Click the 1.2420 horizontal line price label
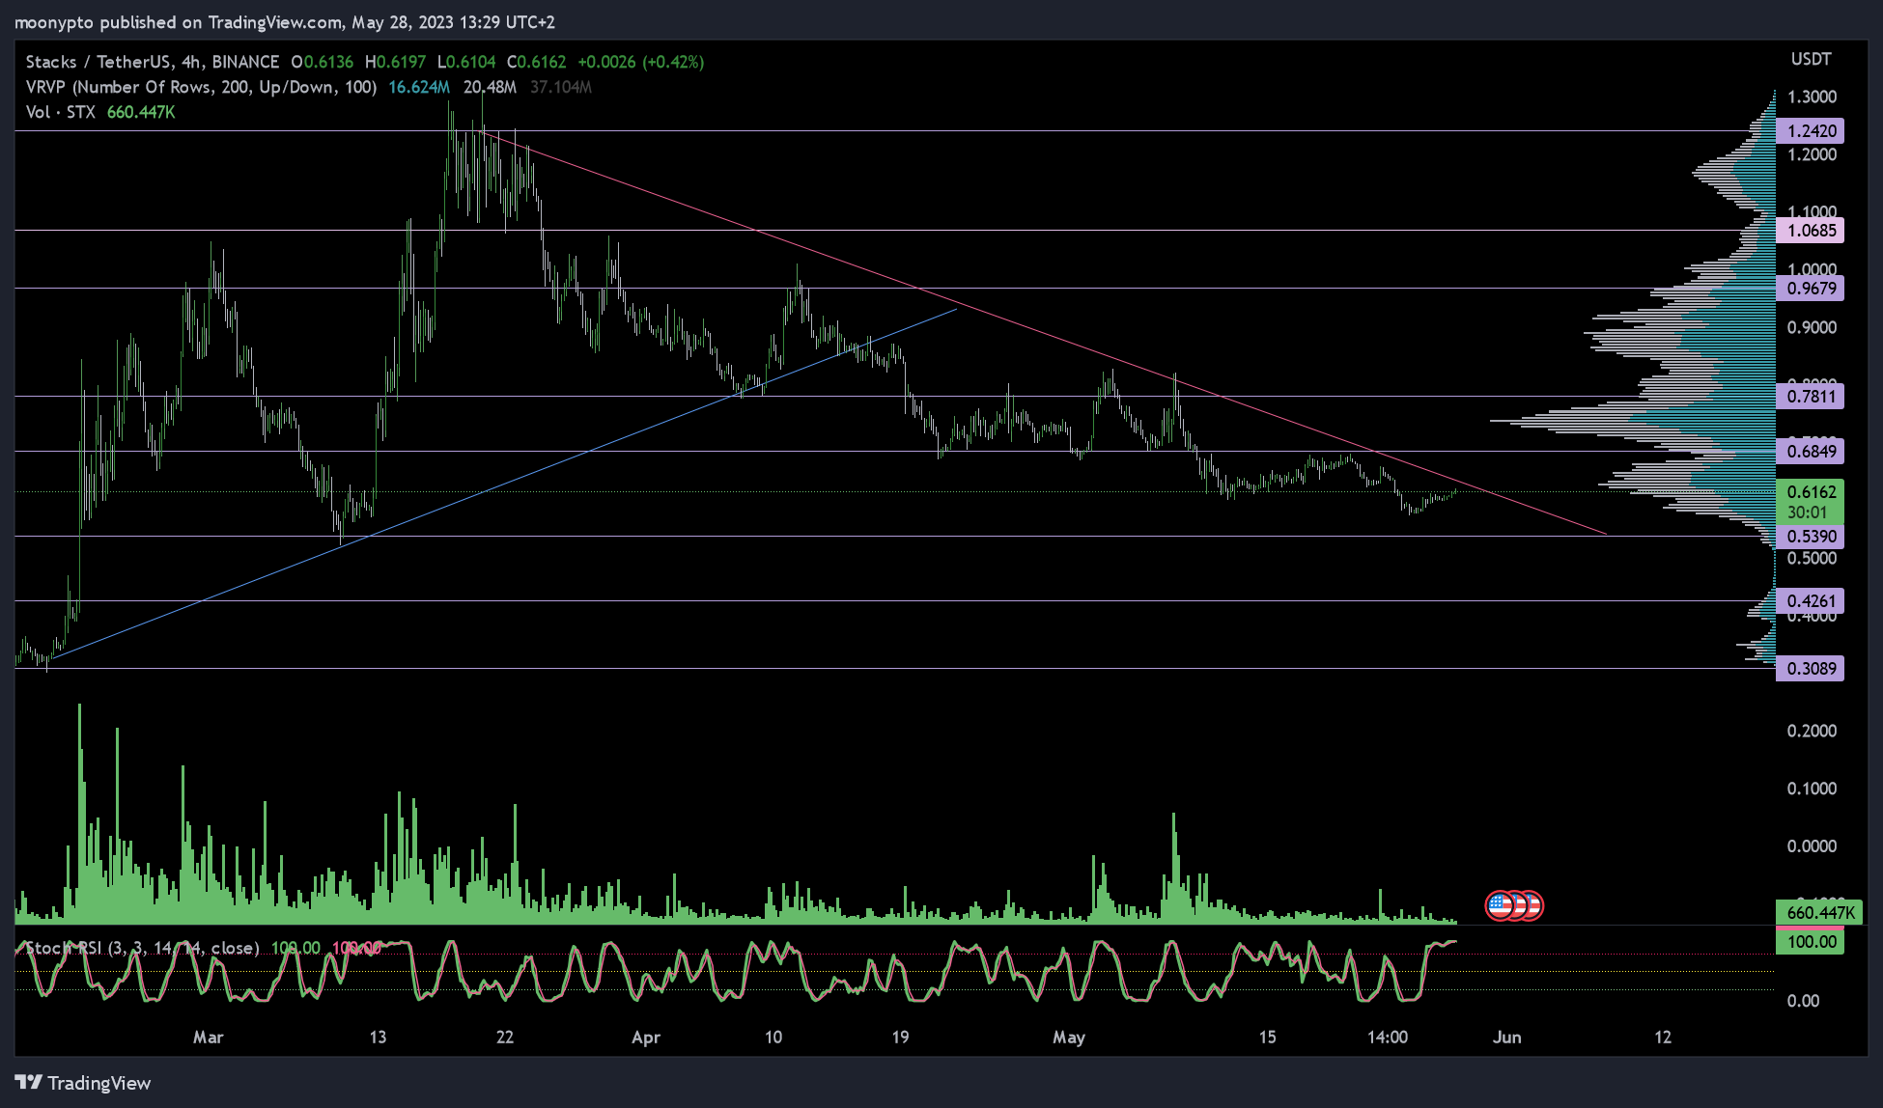1883x1108 pixels. pos(1811,131)
